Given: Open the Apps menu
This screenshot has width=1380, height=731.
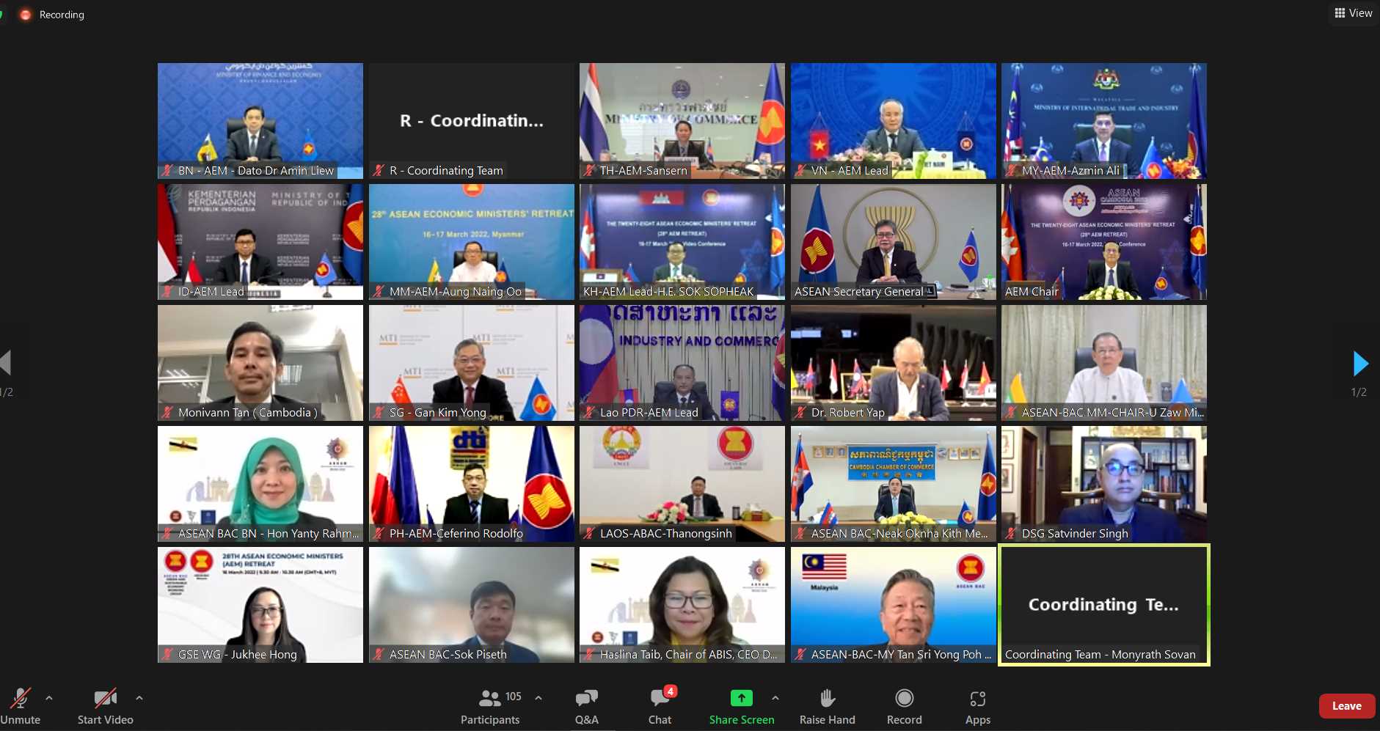Looking at the screenshot, I should tap(978, 706).
